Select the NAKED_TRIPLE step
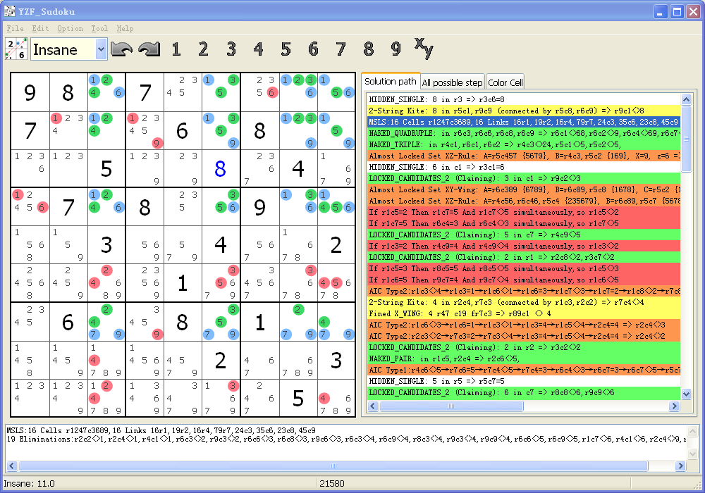This screenshot has width=705, height=493. (x=524, y=144)
